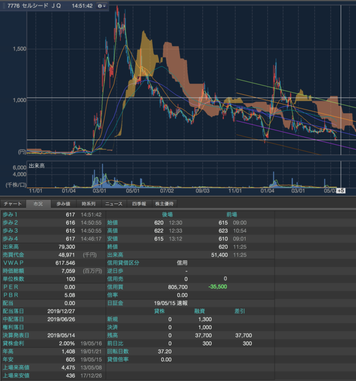Click the 出来高 volume panel label
This screenshot has width=356, height=381.
pyautogui.click(x=37, y=166)
